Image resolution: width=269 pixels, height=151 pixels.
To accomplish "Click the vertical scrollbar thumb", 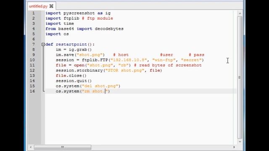I will [x=240, y=77].
